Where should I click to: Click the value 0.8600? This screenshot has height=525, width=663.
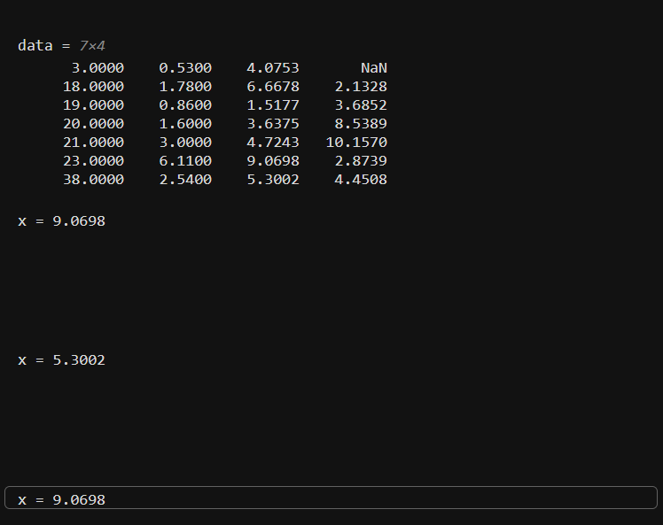[185, 104]
